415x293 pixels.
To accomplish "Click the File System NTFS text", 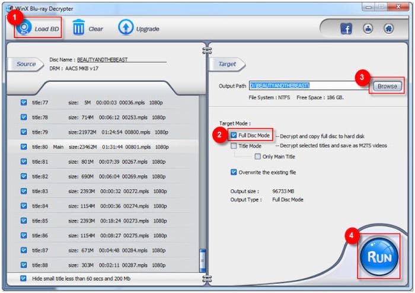I will (269, 98).
